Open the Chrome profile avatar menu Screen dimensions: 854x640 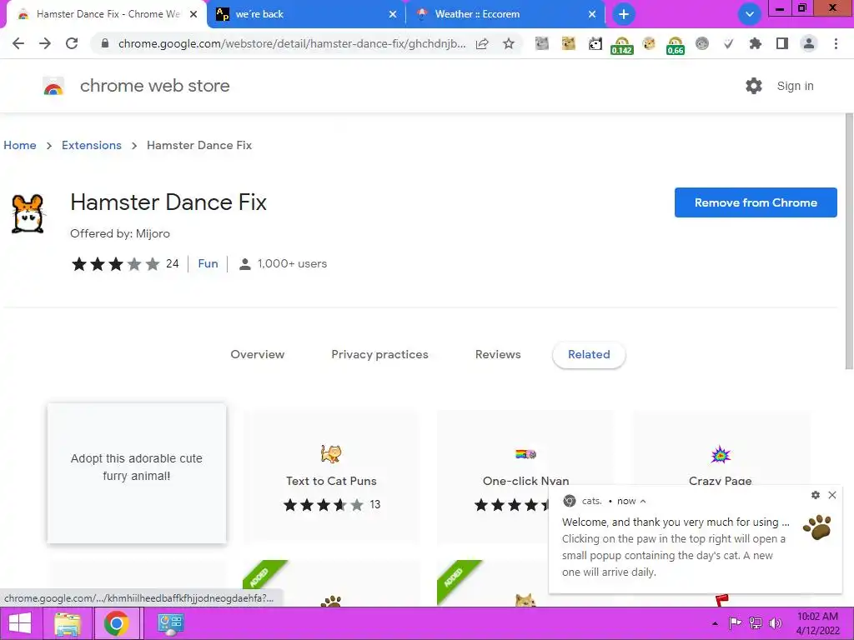click(809, 43)
